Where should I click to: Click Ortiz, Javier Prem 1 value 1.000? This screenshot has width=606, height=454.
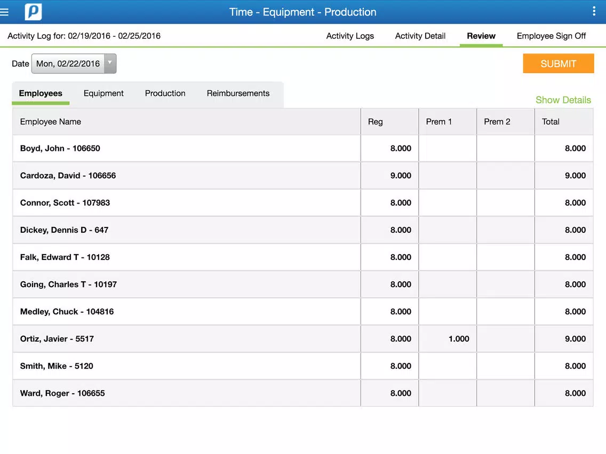(459, 339)
